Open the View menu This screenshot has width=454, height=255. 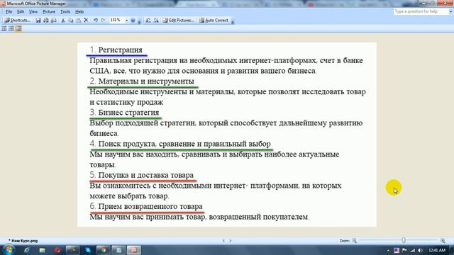(x=33, y=11)
